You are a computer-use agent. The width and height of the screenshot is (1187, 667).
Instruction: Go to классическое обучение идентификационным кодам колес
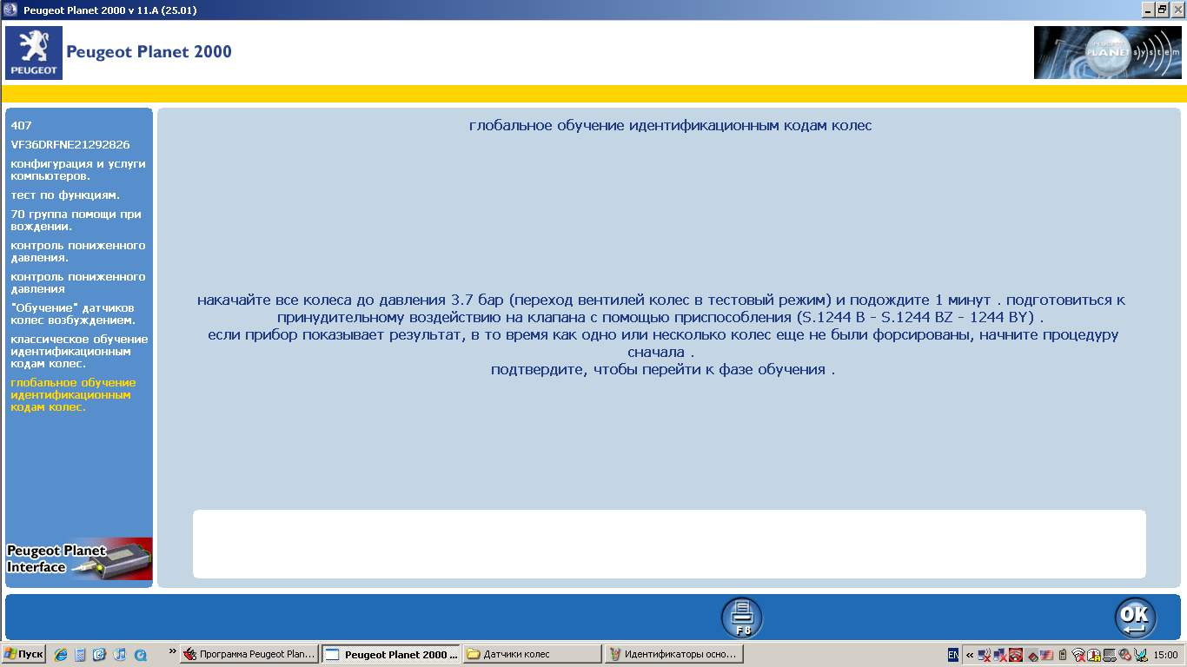(x=79, y=351)
